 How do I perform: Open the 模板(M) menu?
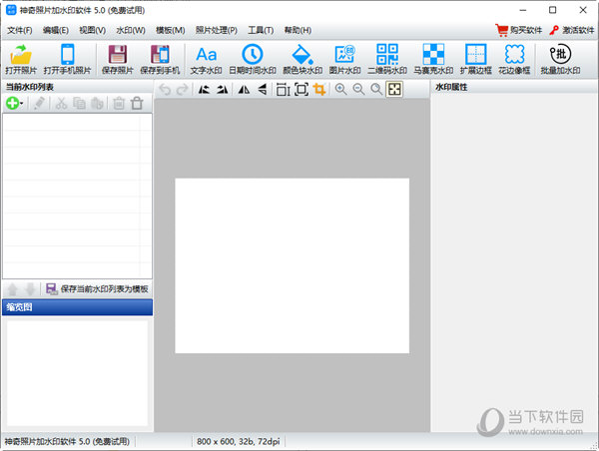point(171,30)
